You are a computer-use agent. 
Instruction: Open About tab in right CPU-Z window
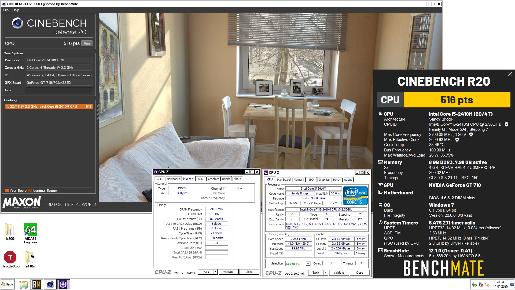348,180
